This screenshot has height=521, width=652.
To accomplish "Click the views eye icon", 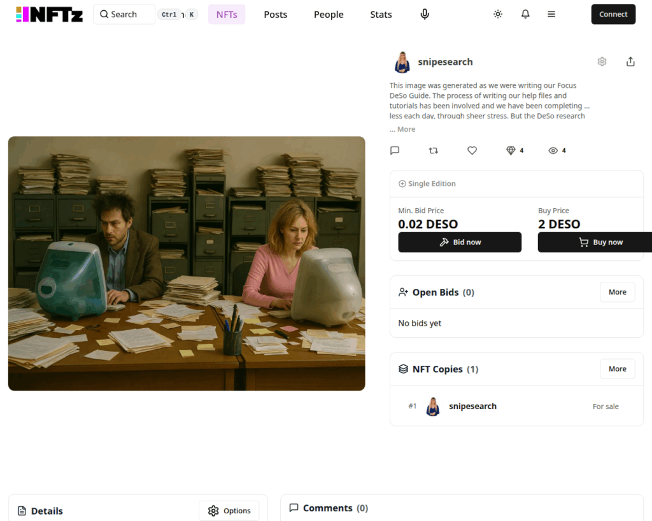I will (553, 151).
